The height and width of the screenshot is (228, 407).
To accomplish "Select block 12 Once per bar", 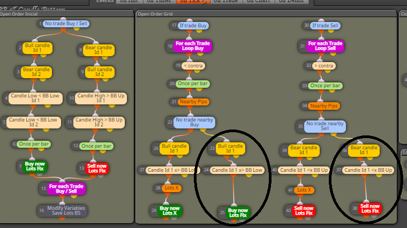I will click(96, 146).
